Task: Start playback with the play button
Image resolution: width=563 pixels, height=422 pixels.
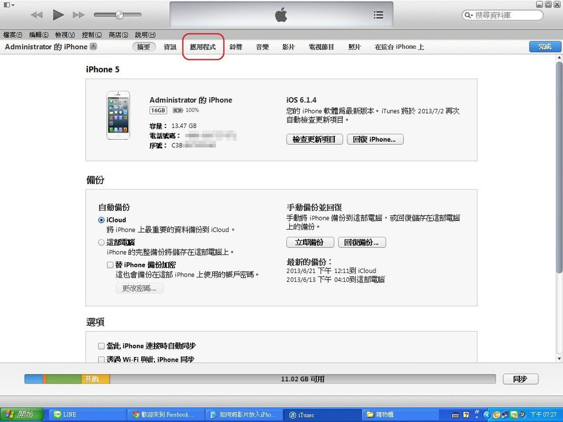Action: [x=58, y=15]
